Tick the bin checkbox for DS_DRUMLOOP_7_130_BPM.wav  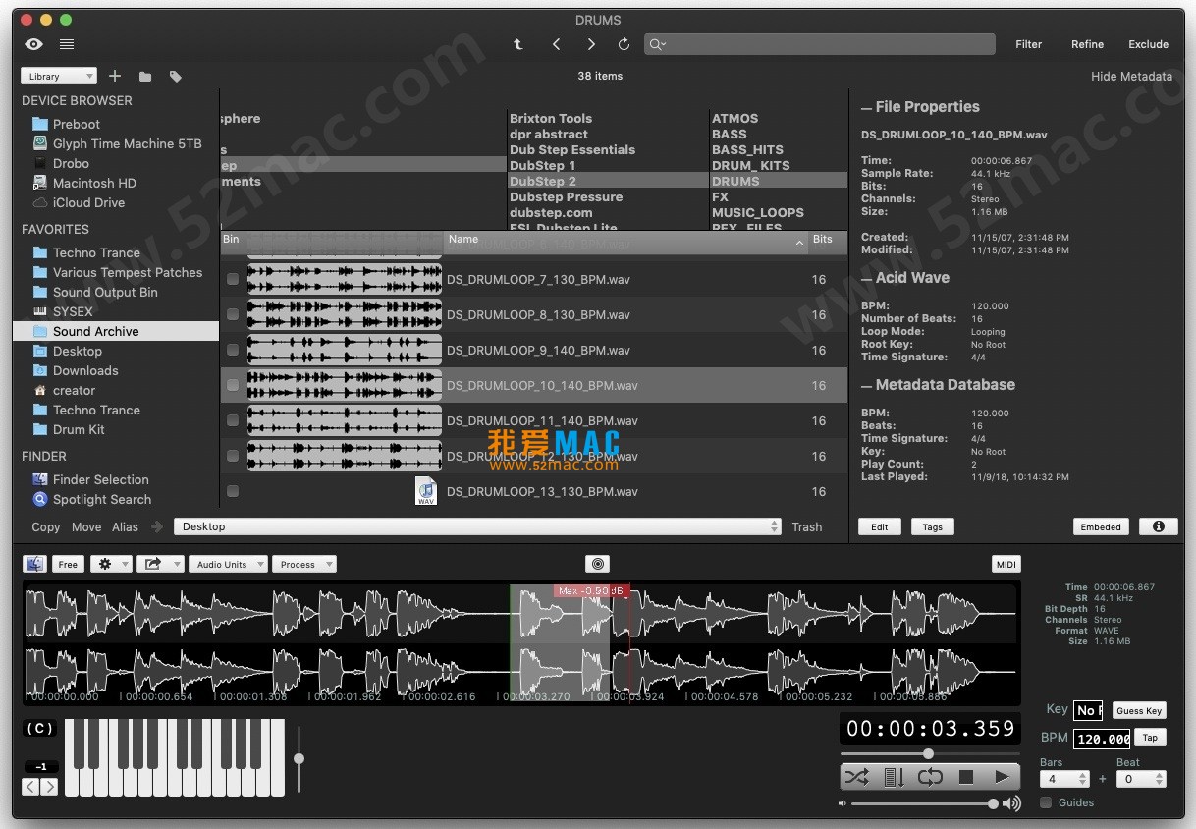[233, 280]
